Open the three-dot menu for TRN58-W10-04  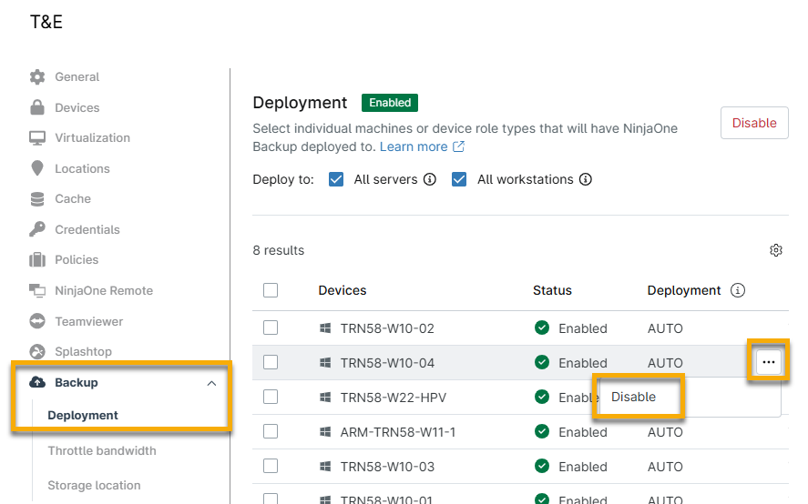tap(769, 363)
